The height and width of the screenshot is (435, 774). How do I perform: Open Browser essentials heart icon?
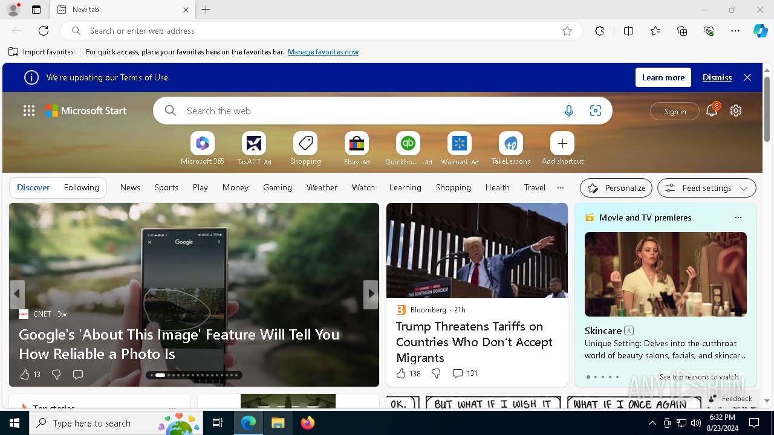point(709,31)
